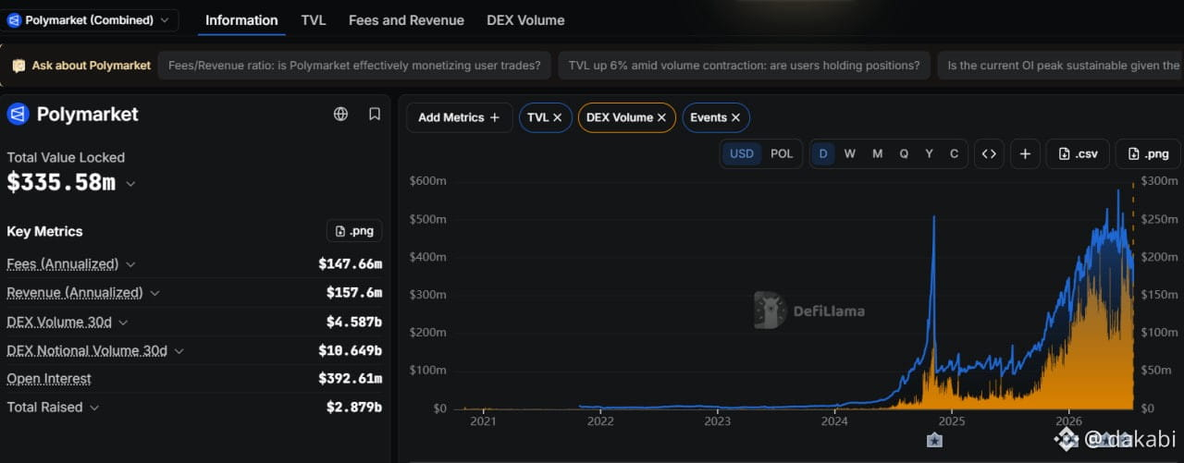Click the $10.649b notional volume value
Screen dimensions: 1184x463
(x=350, y=350)
